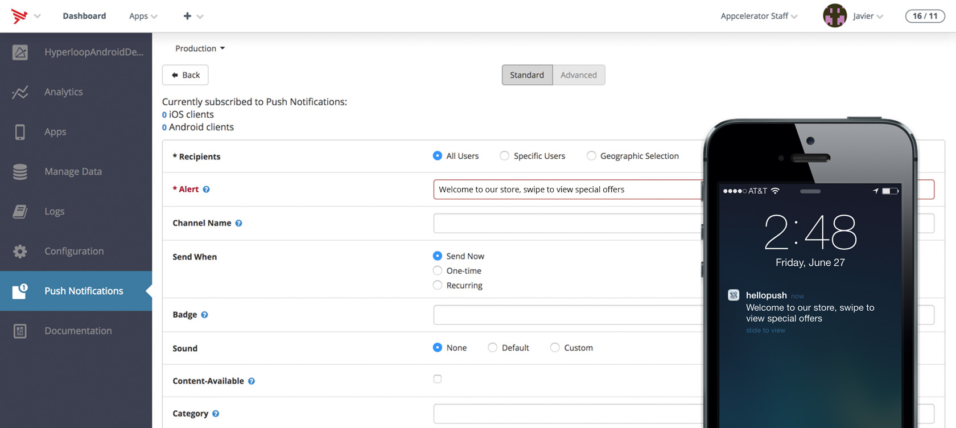Select the Default sound option

pyautogui.click(x=493, y=348)
